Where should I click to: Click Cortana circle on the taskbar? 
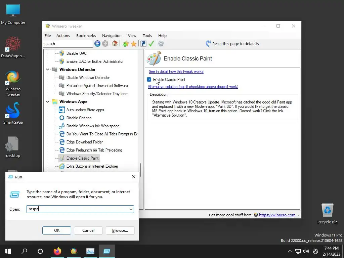pyautogui.click(x=40, y=251)
